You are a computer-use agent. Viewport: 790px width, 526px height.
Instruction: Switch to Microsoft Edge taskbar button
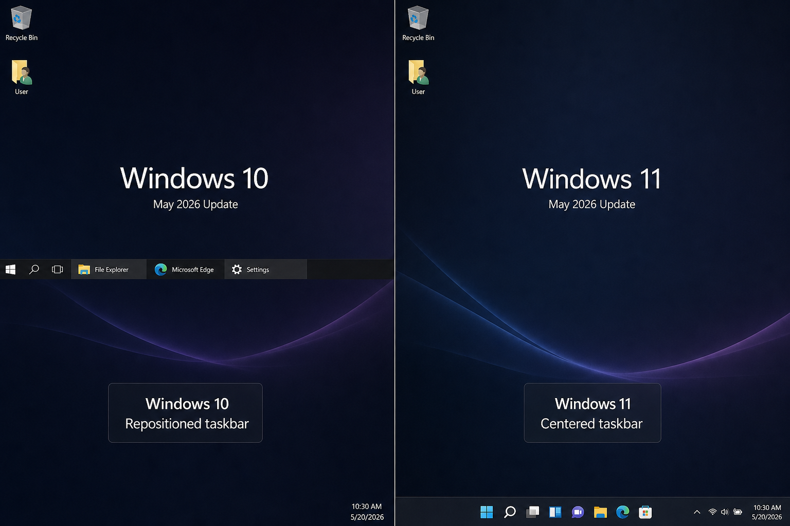[186, 269]
